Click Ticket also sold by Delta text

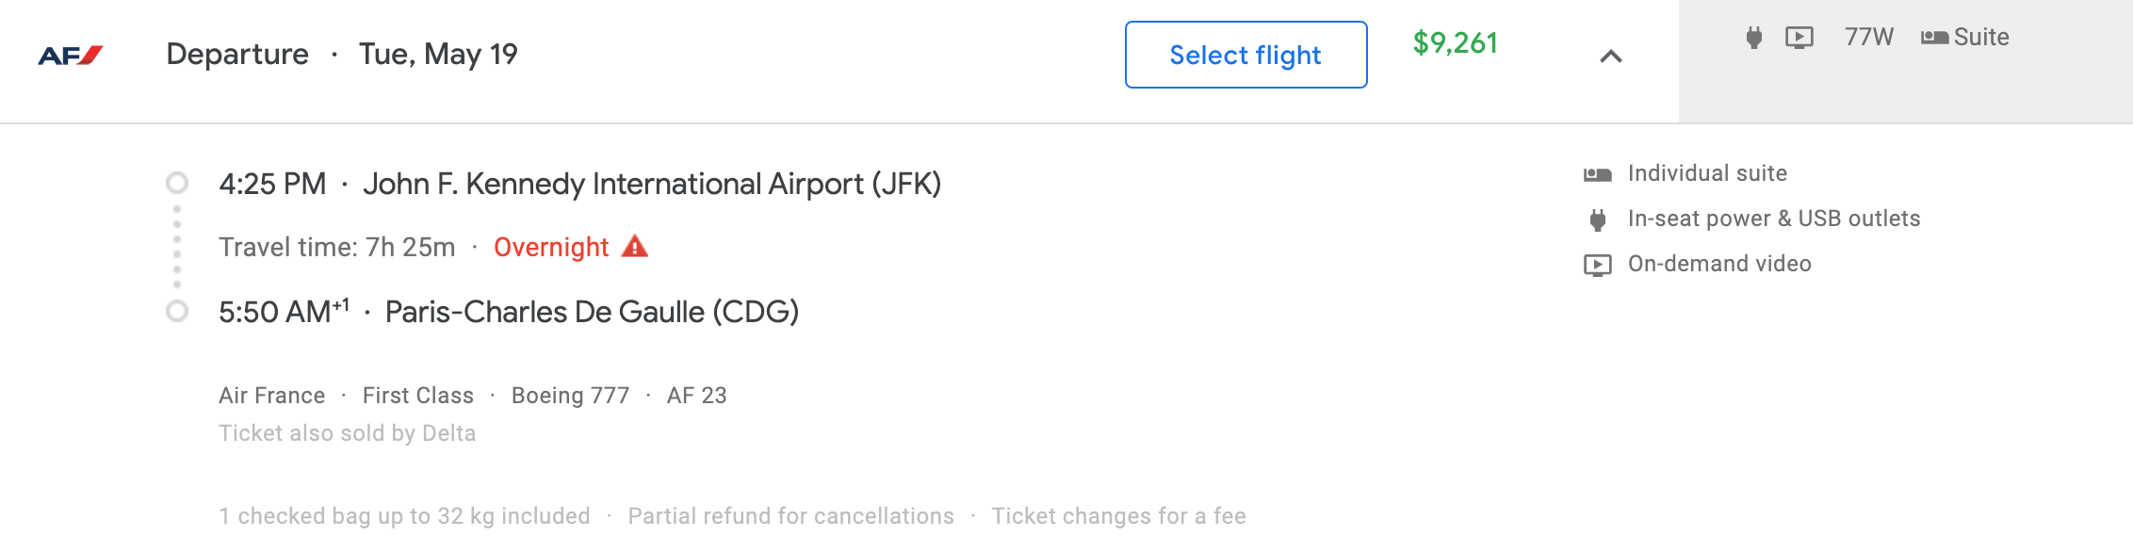[x=347, y=433]
